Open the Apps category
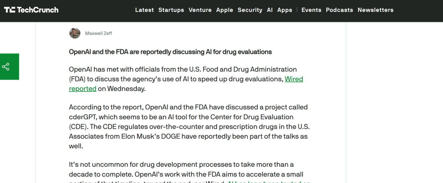Viewport: 443px width, 183px height. point(285,10)
